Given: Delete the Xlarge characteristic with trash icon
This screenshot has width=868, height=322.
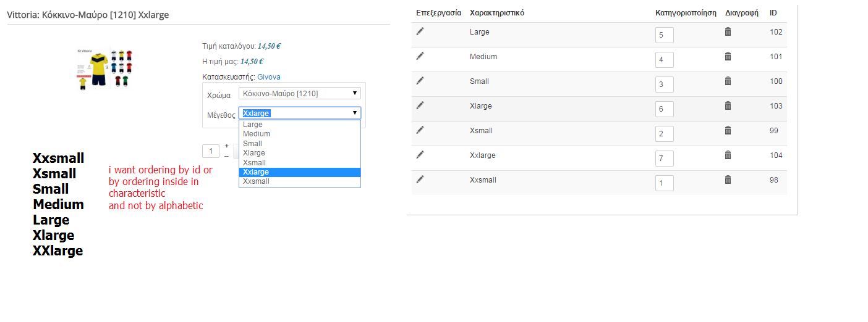Looking at the screenshot, I should pos(728,105).
